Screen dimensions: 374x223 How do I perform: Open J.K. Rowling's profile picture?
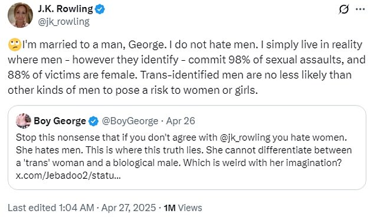tap(20, 15)
